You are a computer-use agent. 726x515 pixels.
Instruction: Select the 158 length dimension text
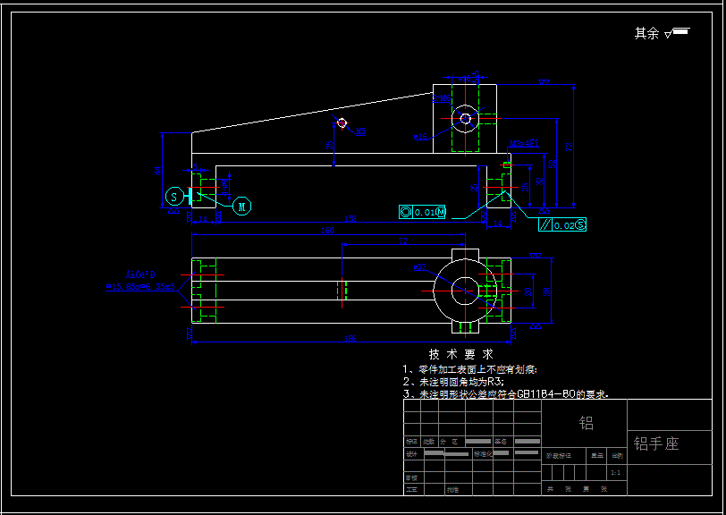click(x=350, y=218)
